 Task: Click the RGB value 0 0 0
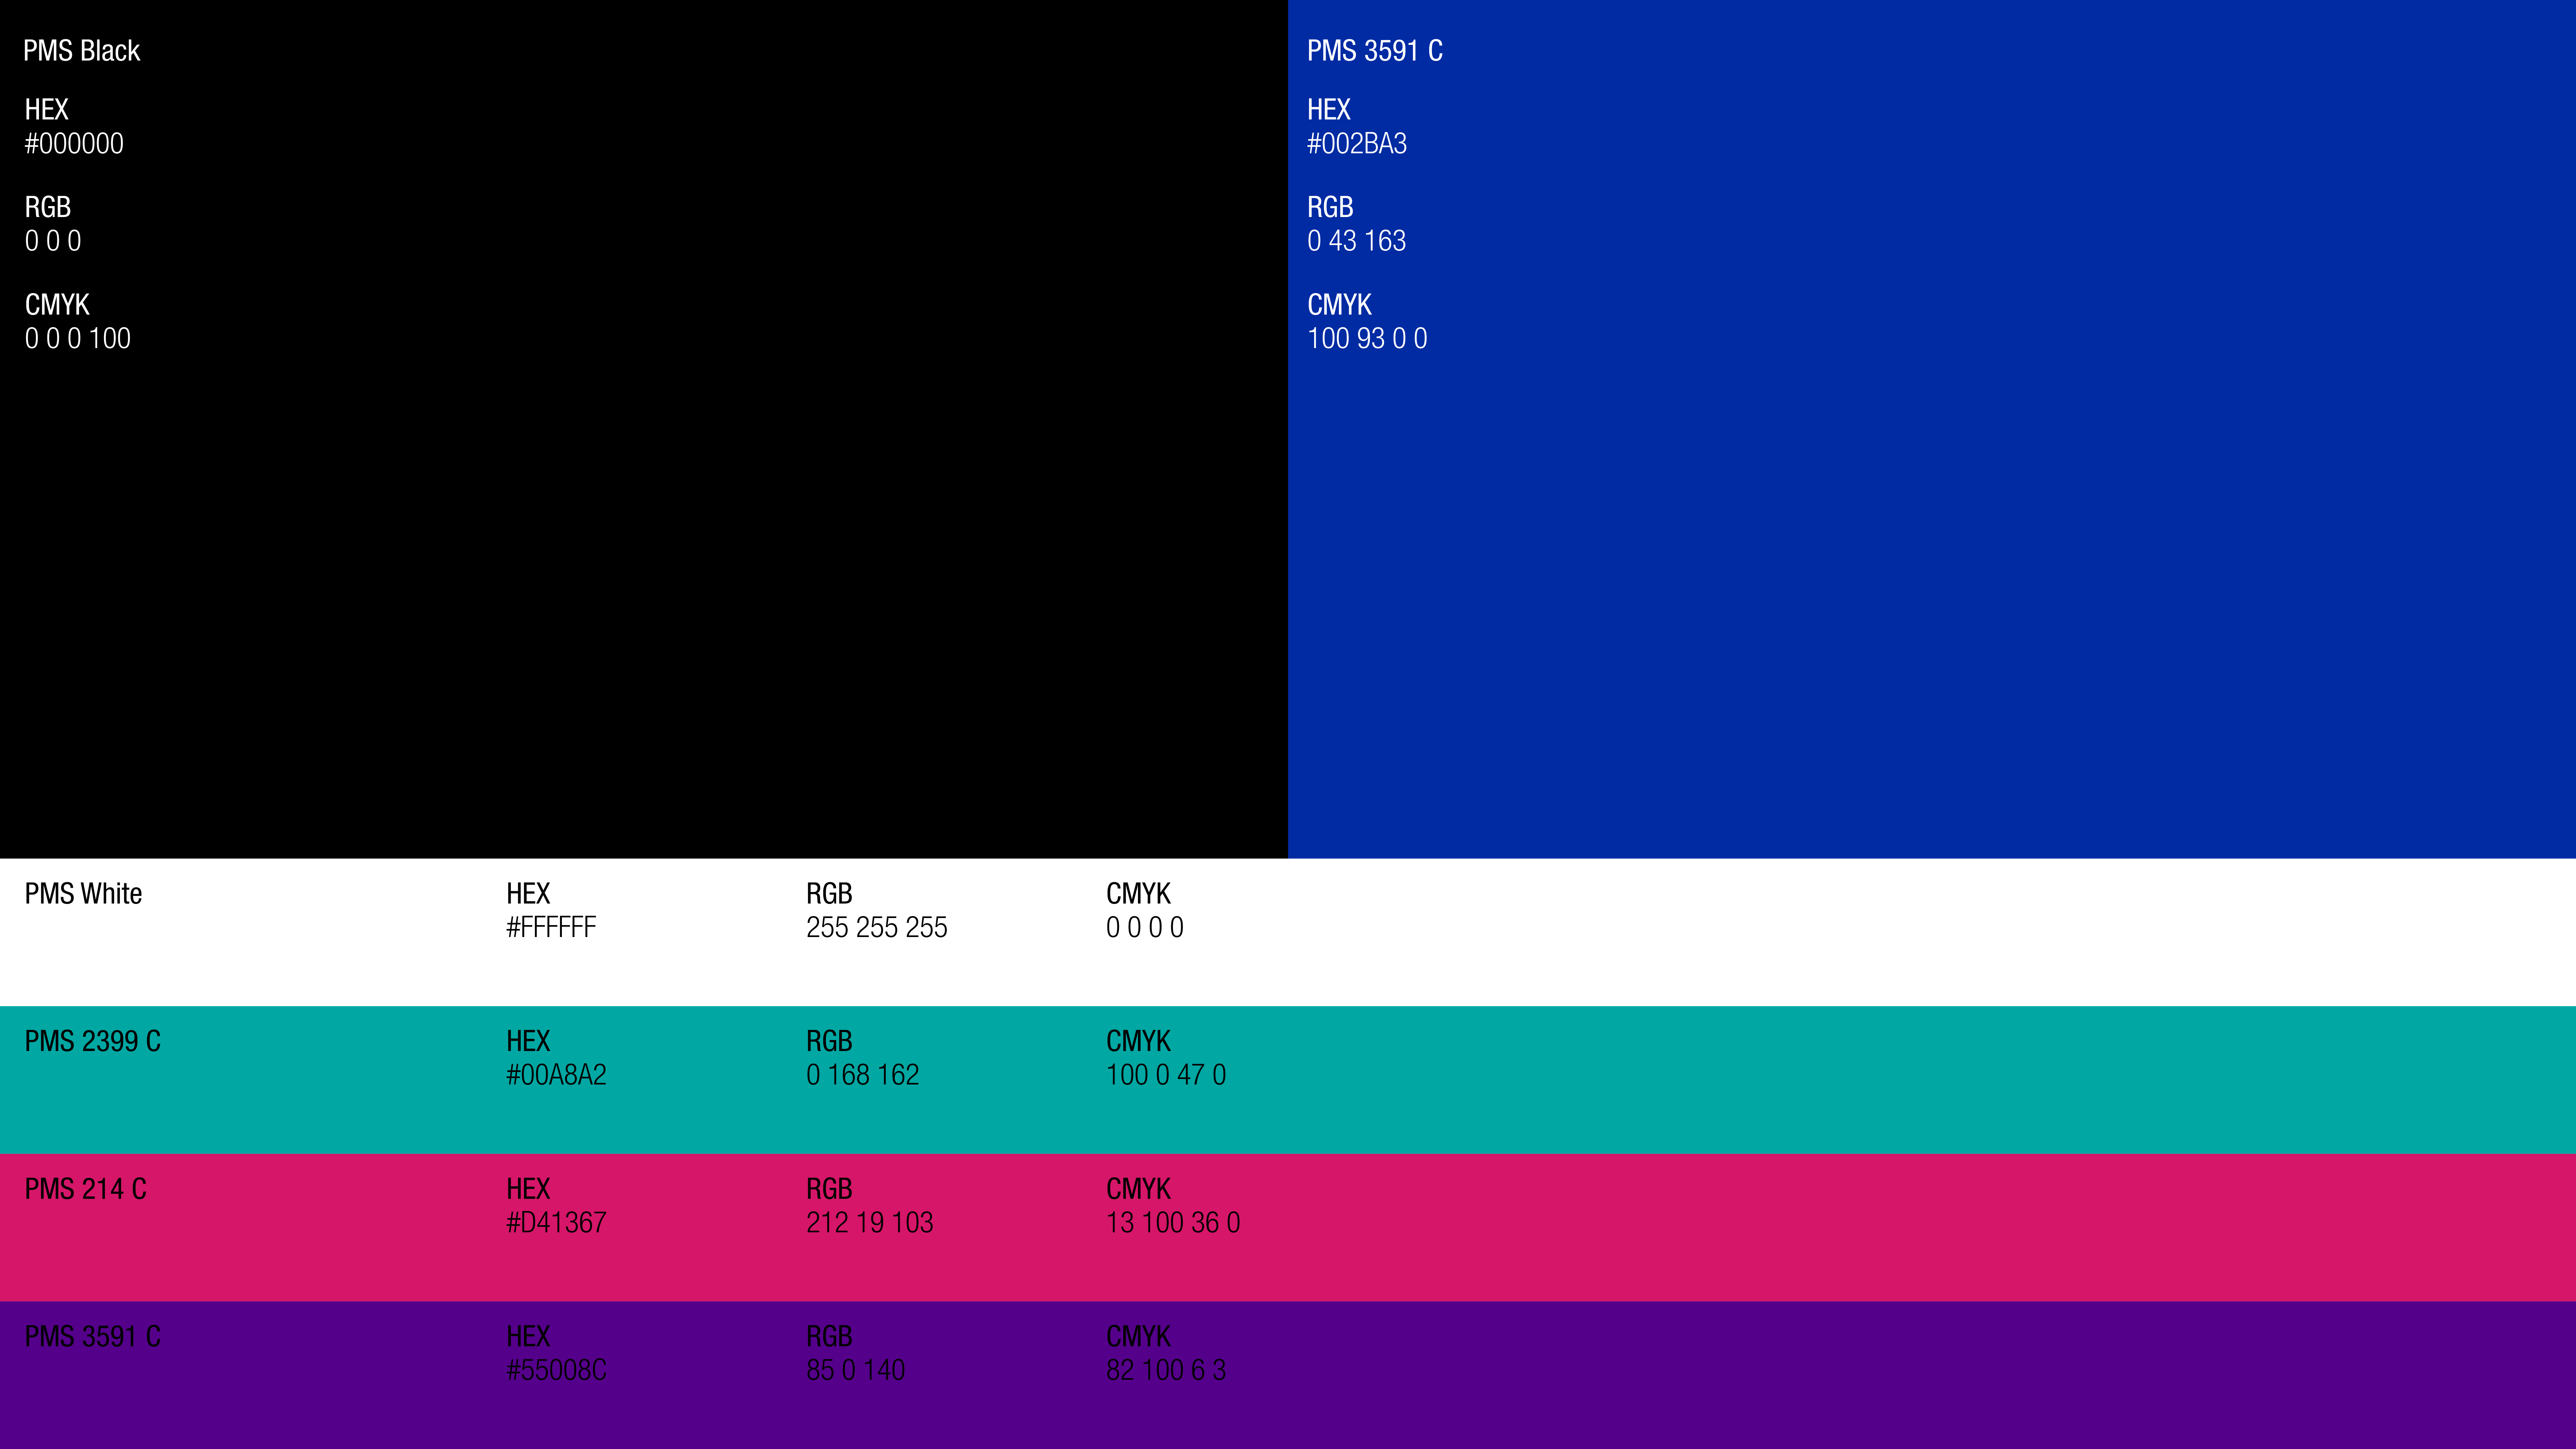click(53, 241)
